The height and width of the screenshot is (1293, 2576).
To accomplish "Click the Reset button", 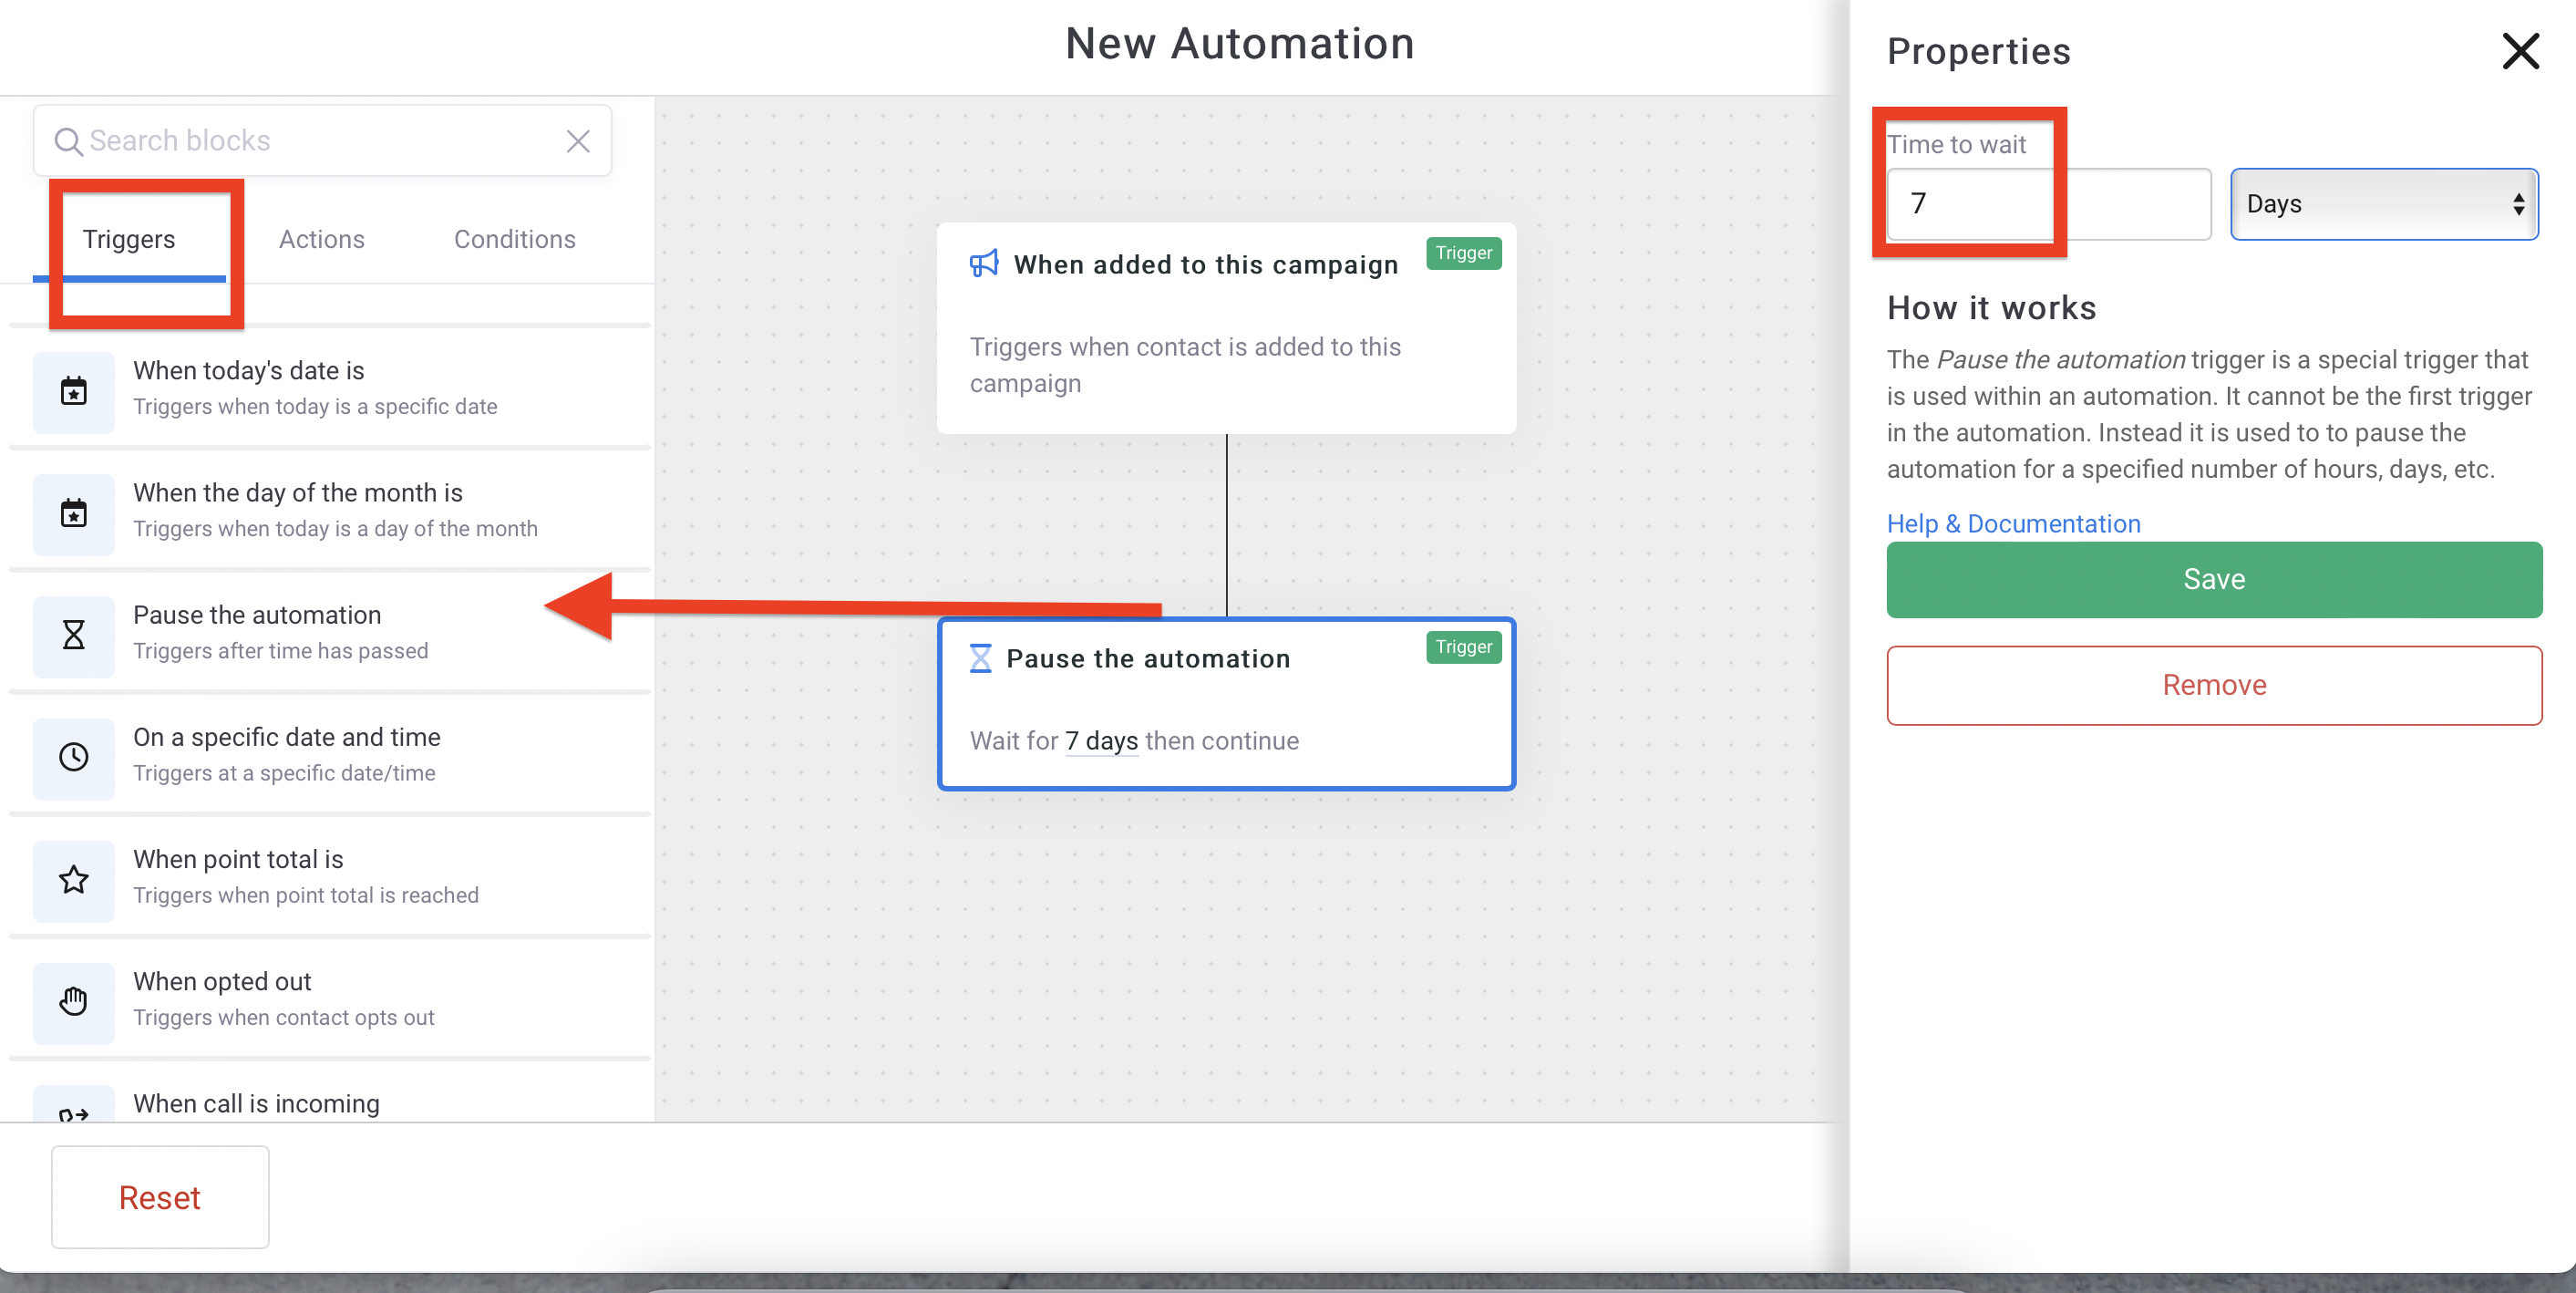I will click(160, 1197).
